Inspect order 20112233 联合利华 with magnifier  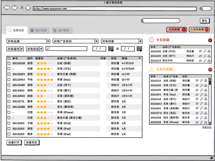[x=205, y=60]
